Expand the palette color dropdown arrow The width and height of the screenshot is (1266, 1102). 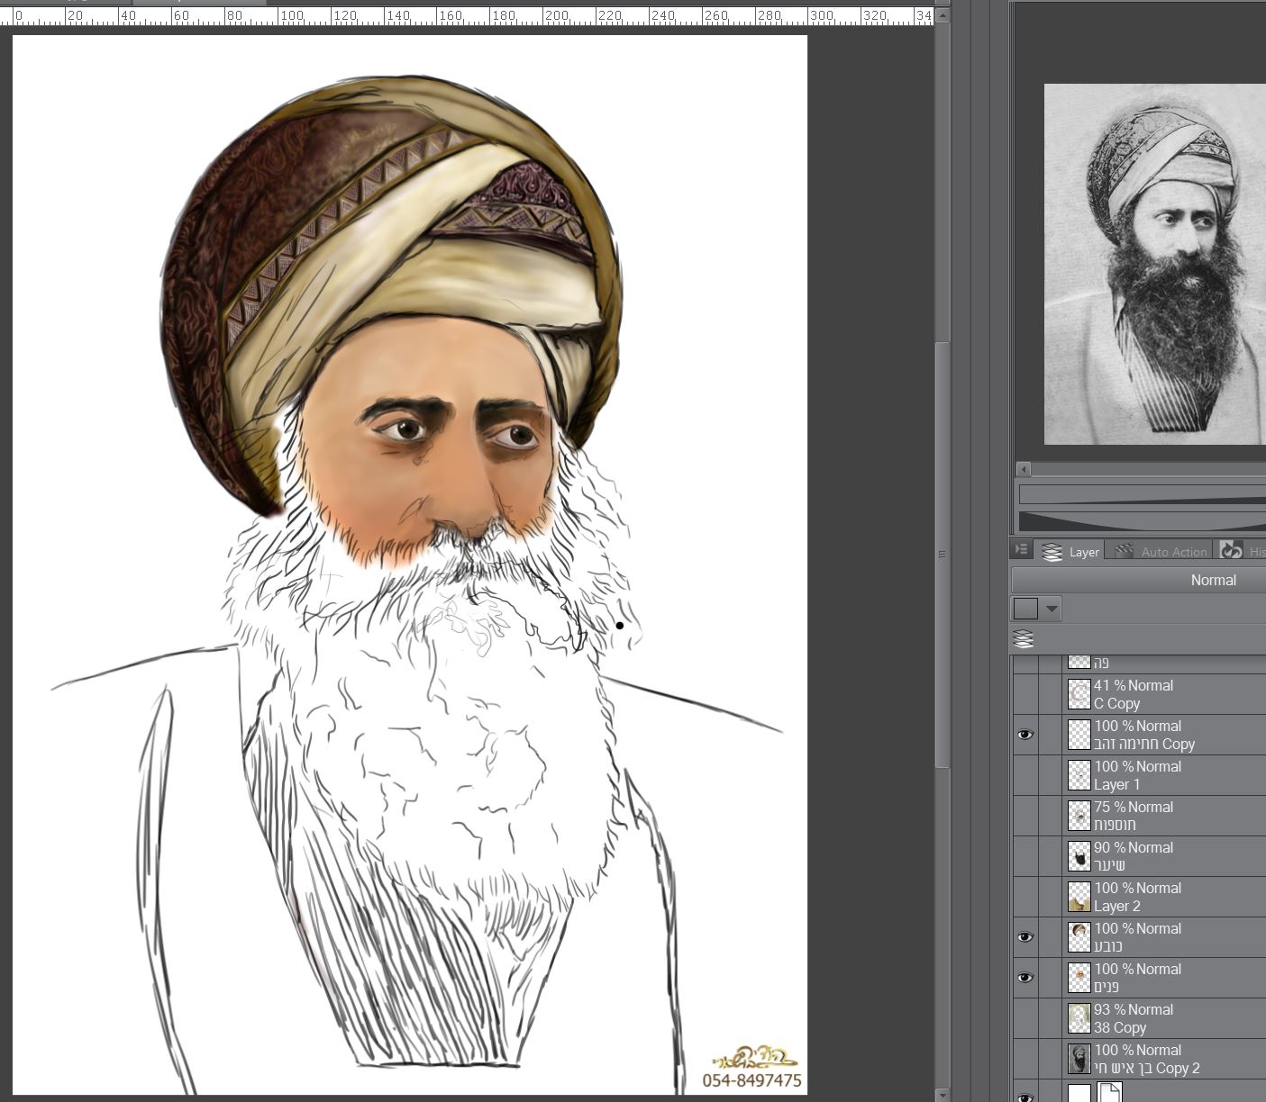click(x=1052, y=609)
